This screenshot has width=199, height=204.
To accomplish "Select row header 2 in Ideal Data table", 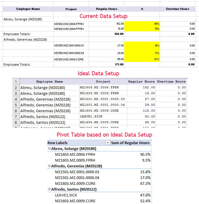I will point(16,87).
